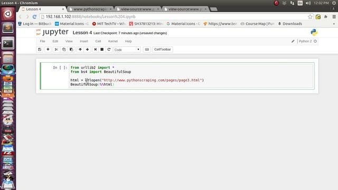This screenshot has width=338, height=190.
Task: Click the 12:02 PM clock in the top panel
Action: tap(322, 3)
